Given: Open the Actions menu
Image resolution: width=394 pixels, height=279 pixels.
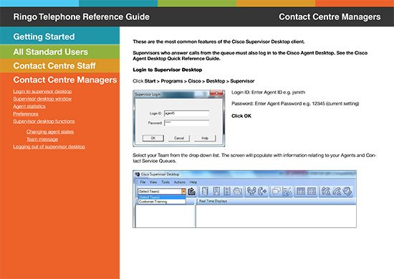Looking at the screenshot, I should coord(180,182).
